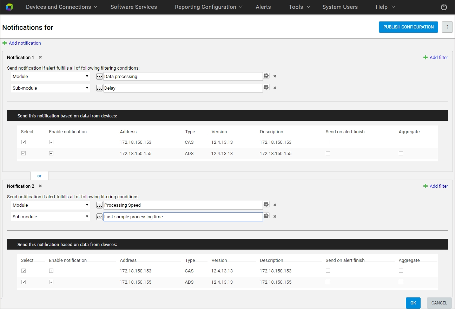Click the application logo icon
Viewport: 455px width, 309px height.
[x=9, y=7]
